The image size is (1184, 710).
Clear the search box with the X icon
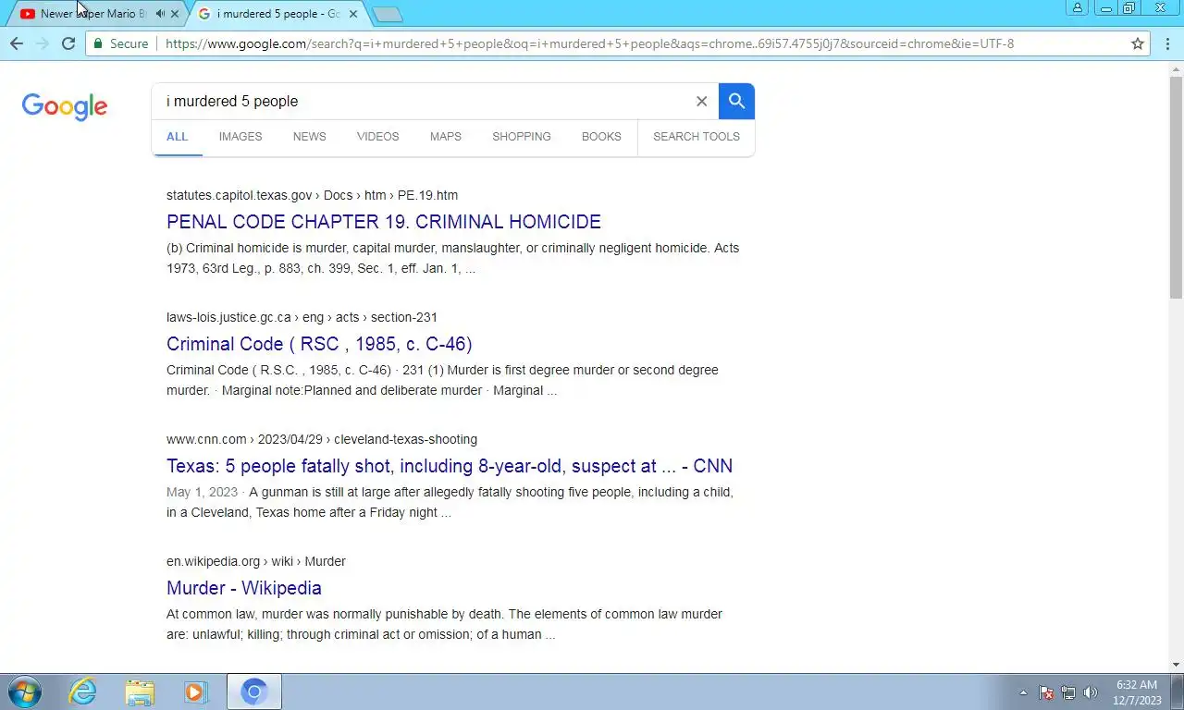(x=701, y=102)
